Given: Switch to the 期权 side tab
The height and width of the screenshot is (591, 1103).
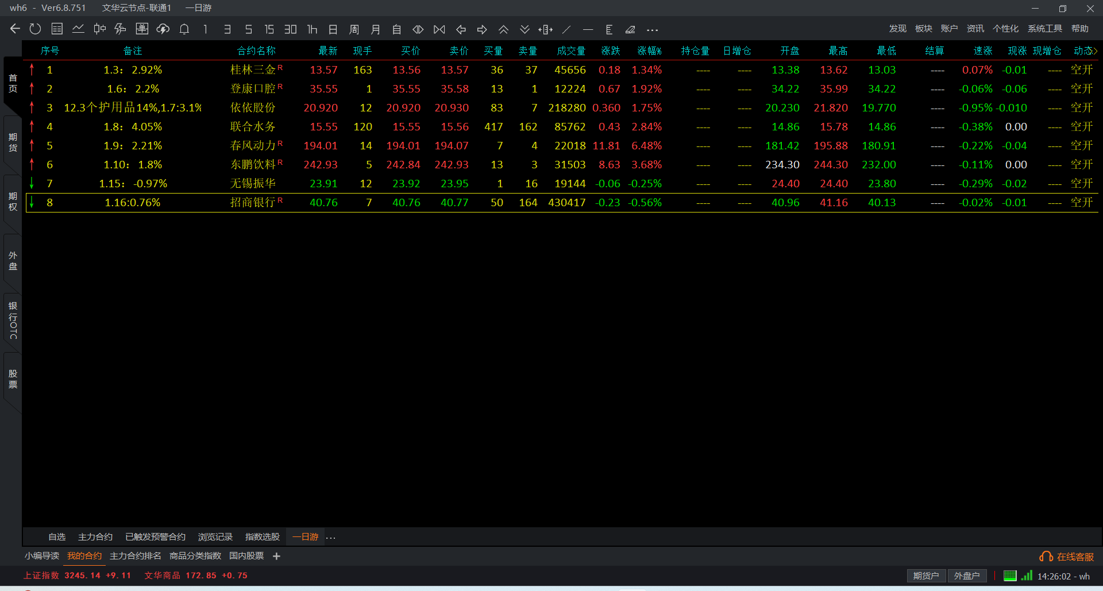Looking at the screenshot, I should click(13, 202).
